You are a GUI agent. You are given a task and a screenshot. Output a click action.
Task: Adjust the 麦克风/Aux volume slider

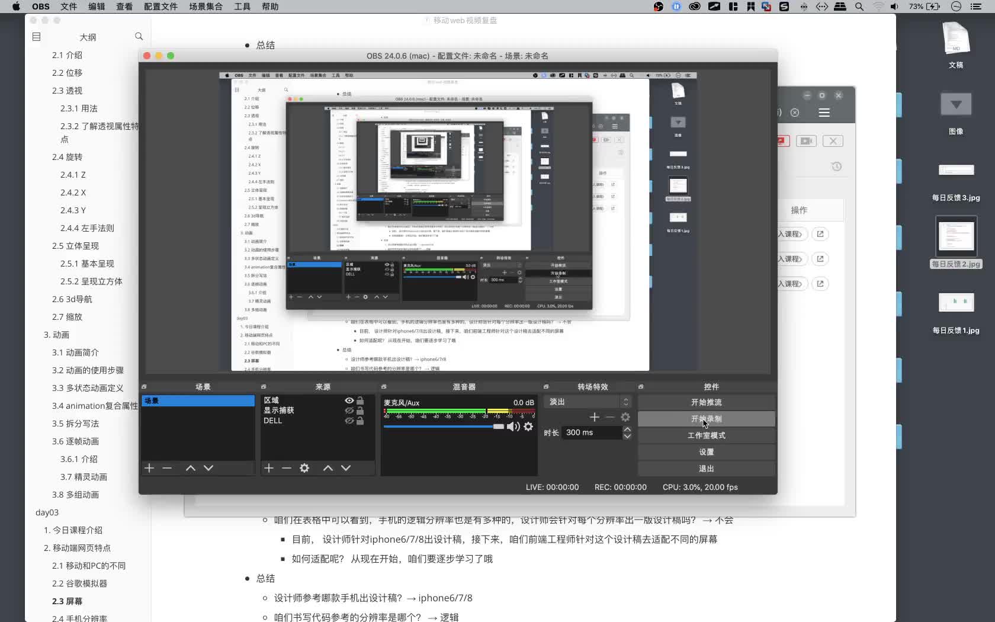[x=444, y=427]
